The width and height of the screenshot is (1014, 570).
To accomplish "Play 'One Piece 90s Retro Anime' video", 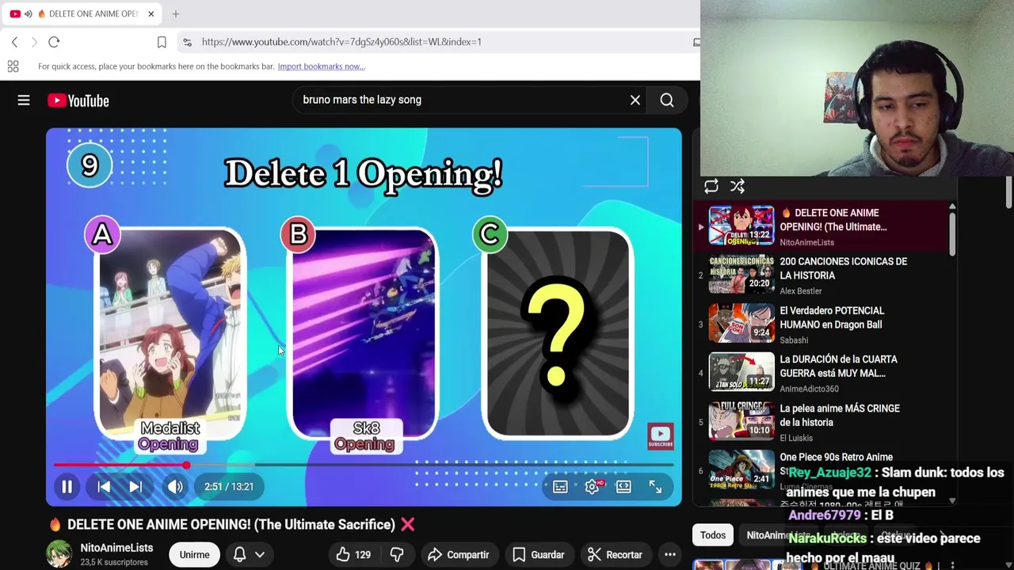I will (821, 471).
